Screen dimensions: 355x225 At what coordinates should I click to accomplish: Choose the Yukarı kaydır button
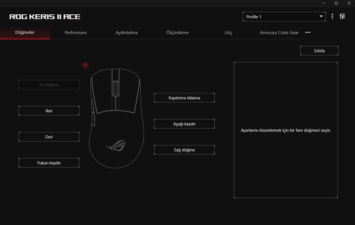[49, 163]
